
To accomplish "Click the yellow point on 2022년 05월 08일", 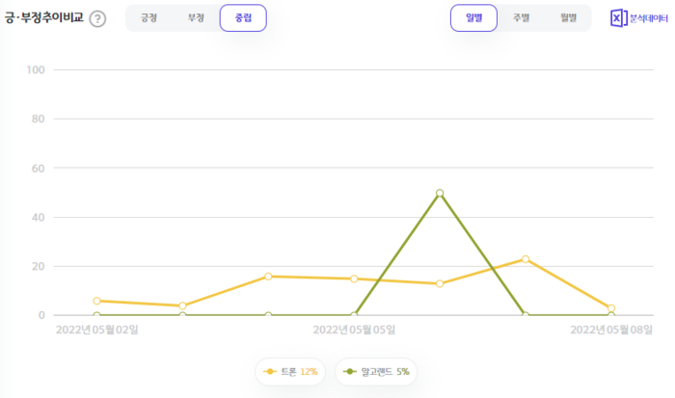I will (610, 308).
